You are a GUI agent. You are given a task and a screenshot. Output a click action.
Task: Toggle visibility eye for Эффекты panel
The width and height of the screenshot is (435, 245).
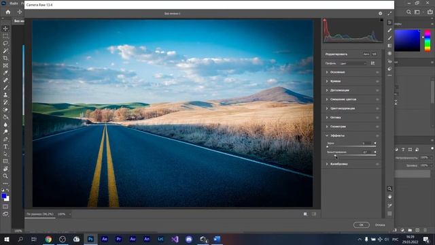pos(377,136)
